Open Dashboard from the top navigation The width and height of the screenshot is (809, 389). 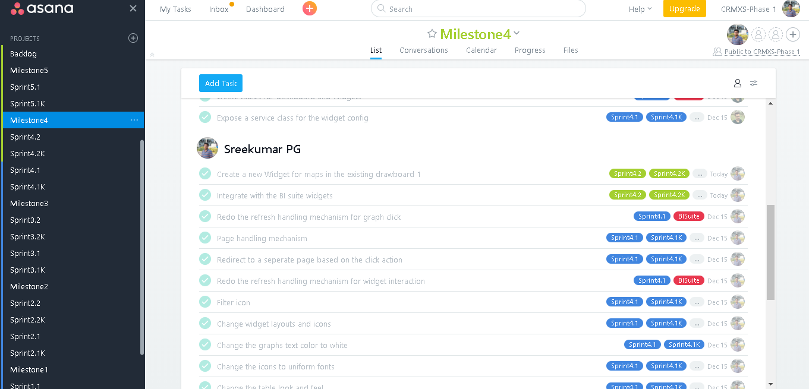coord(265,9)
